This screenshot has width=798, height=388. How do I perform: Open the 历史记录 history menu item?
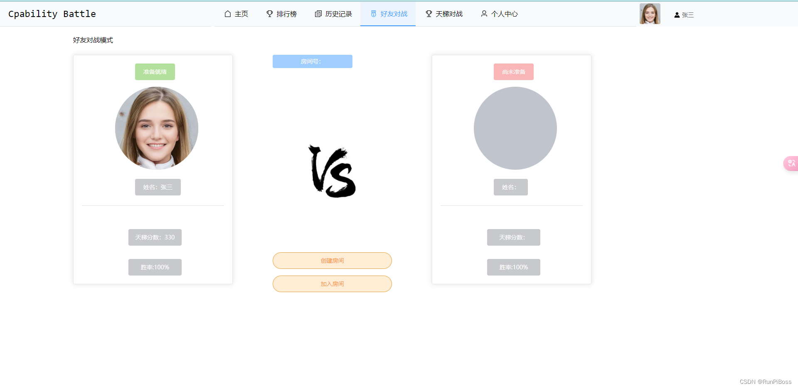coord(333,14)
